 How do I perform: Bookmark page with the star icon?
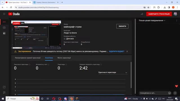[148, 8]
